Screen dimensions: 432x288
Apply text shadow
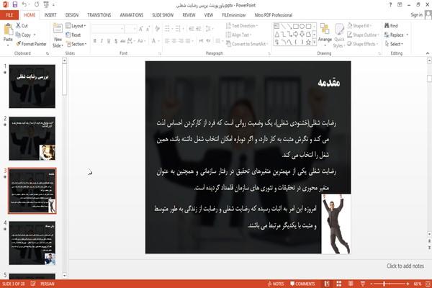116,41
